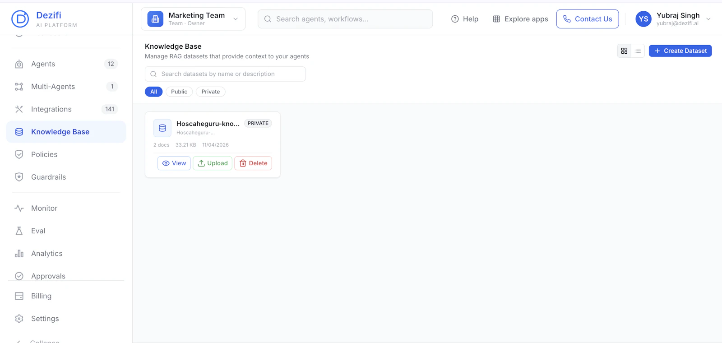Viewport: 722px width, 343px height.
Task: Click the Eval flask icon
Action: point(19,231)
